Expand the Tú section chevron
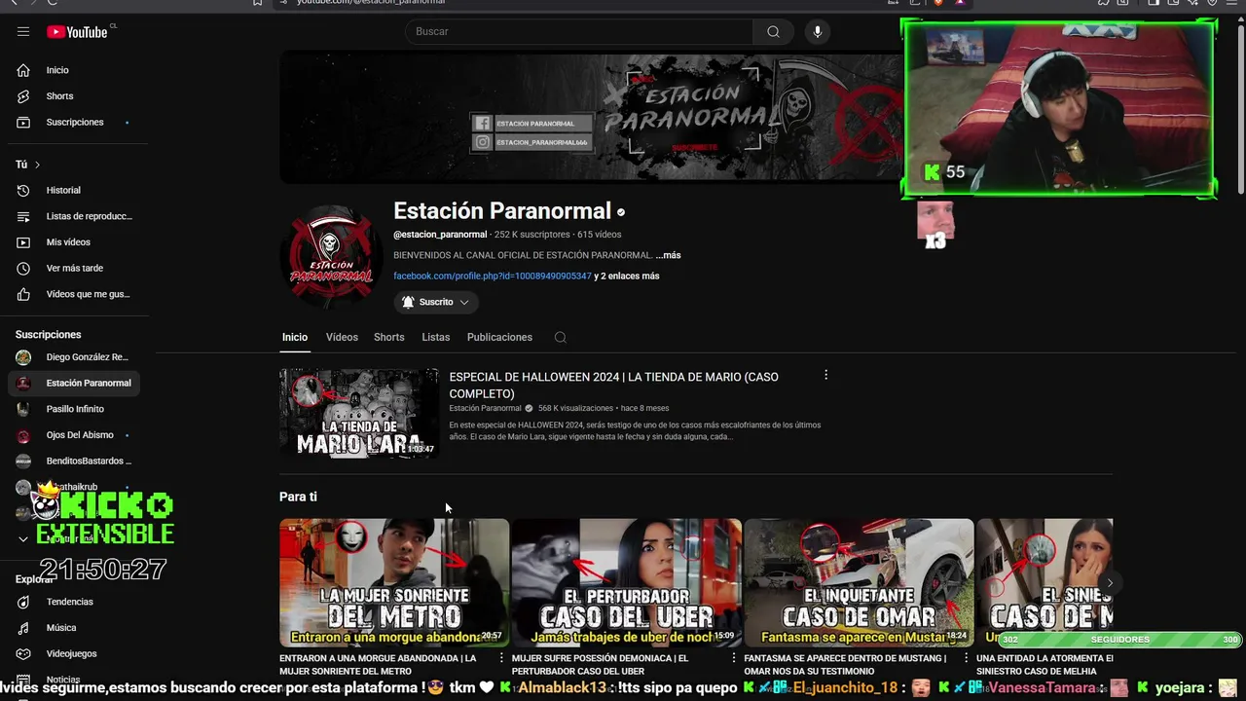Viewport: 1246px width, 701px height. (37, 165)
